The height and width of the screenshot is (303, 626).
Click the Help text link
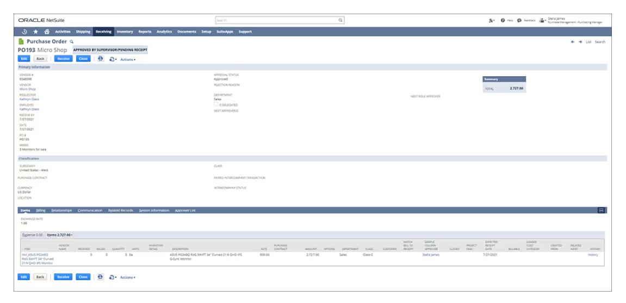point(510,20)
